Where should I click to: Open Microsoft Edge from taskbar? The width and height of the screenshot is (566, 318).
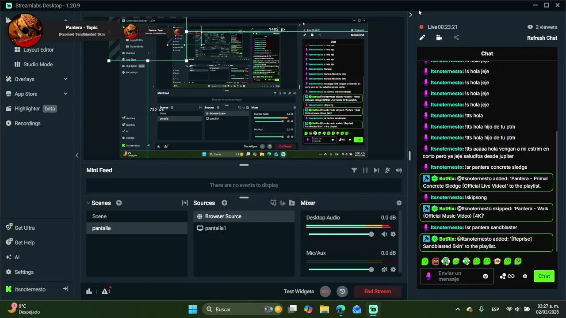[340, 309]
